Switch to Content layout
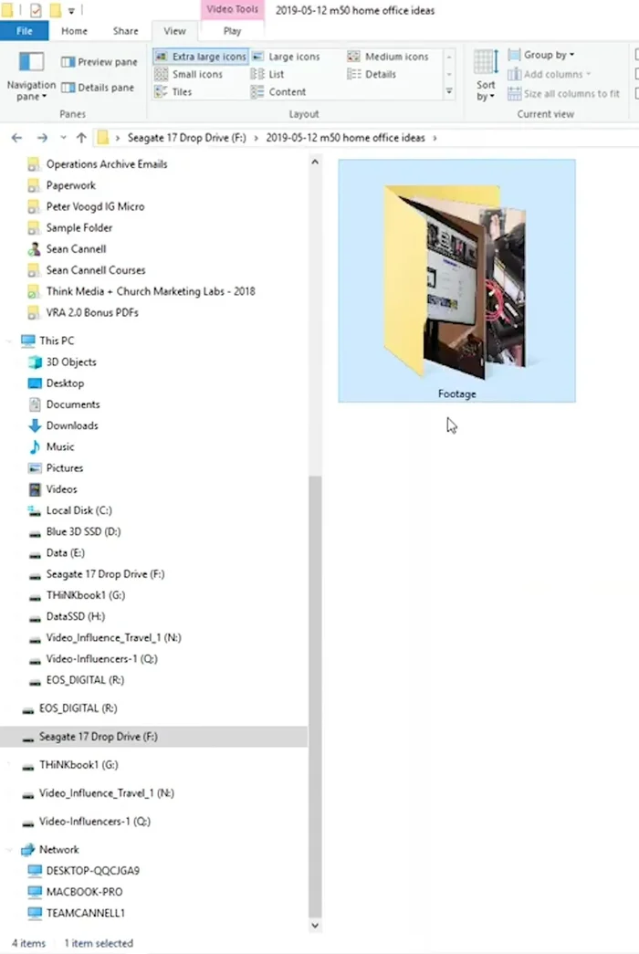639x954 pixels. click(278, 92)
